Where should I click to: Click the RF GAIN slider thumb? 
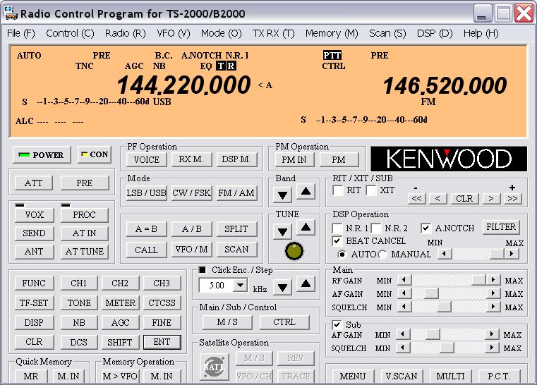coord(478,280)
